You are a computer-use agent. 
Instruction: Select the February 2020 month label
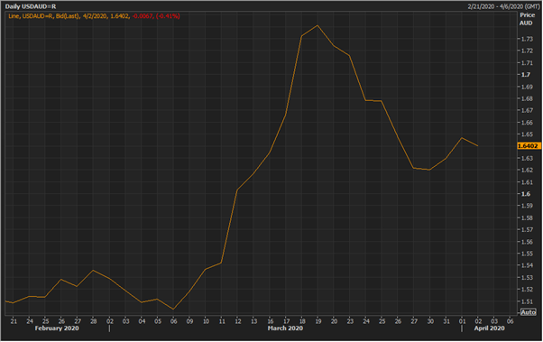point(57,328)
